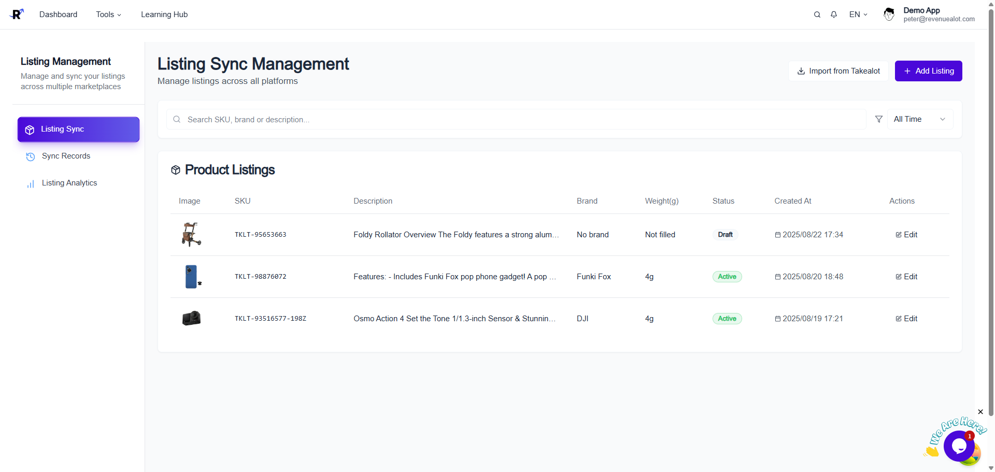The width and height of the screenshot is (995, 472).
Task: Click the page vertical scrollbar
Action: coord(991,212)
